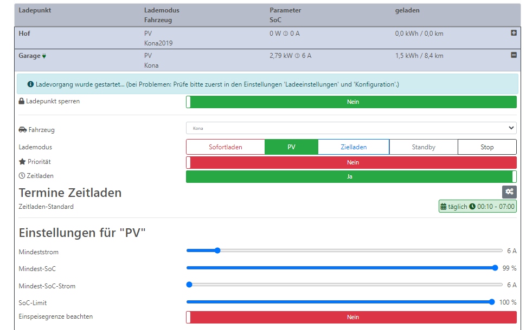Click the Ladepunkt column header
Screen dimensions: 526x330
point(35,10)
